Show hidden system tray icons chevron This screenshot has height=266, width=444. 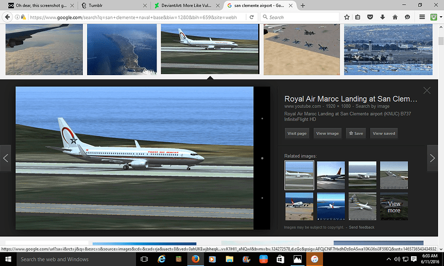389,259
